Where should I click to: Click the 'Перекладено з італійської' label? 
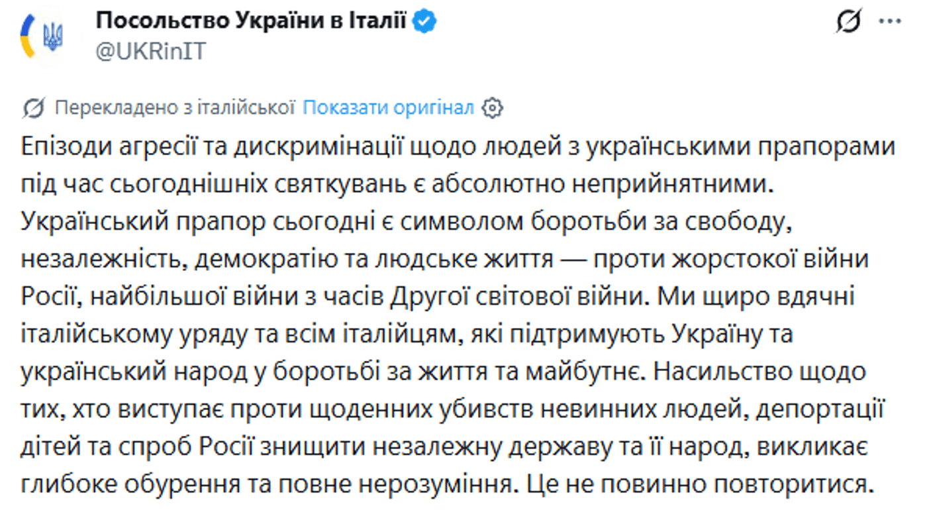[174, 107]
